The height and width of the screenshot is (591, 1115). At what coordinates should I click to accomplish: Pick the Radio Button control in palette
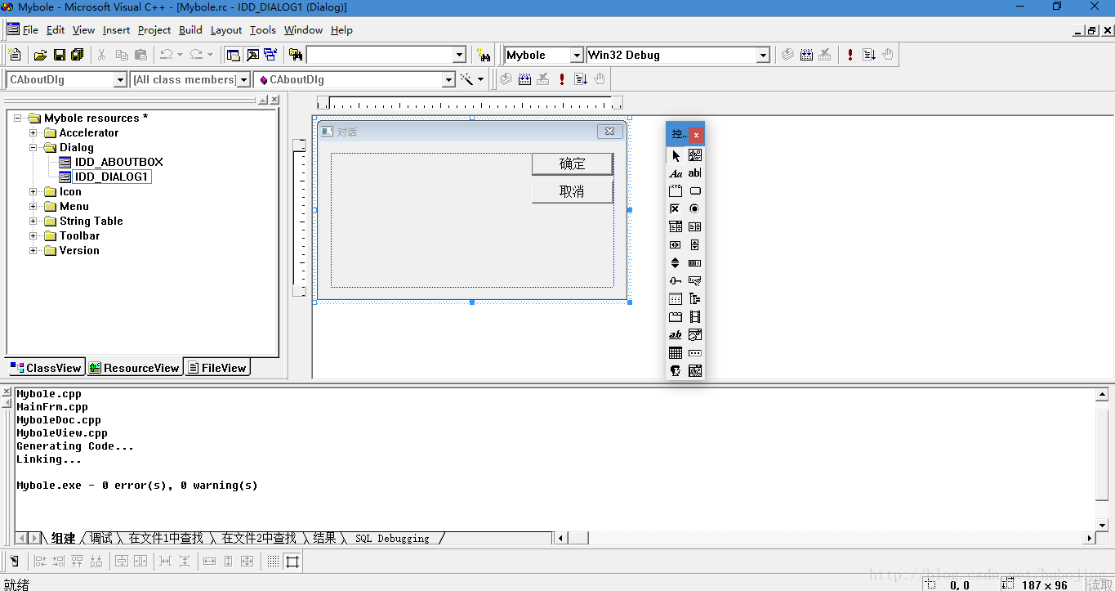[x=694, y=209]
